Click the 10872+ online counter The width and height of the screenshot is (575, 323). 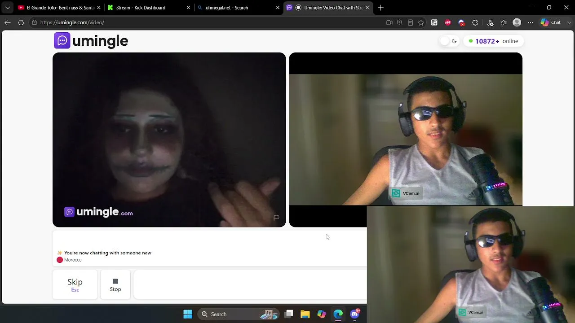click(x=493, y=41)
